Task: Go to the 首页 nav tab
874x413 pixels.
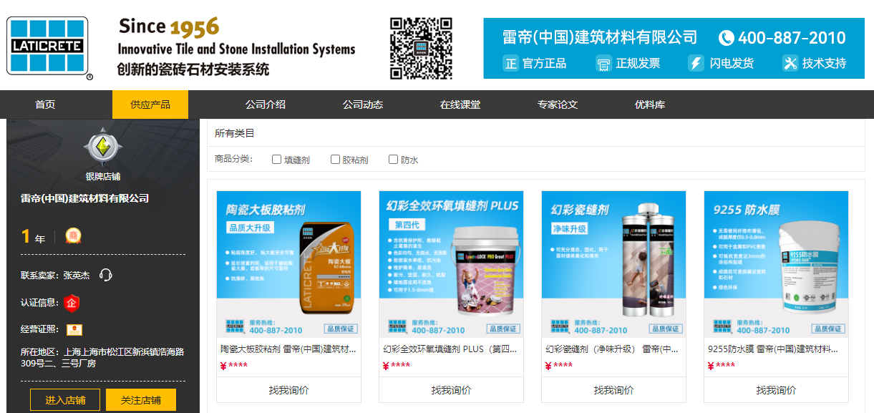Action: click(x=45, y=105)
